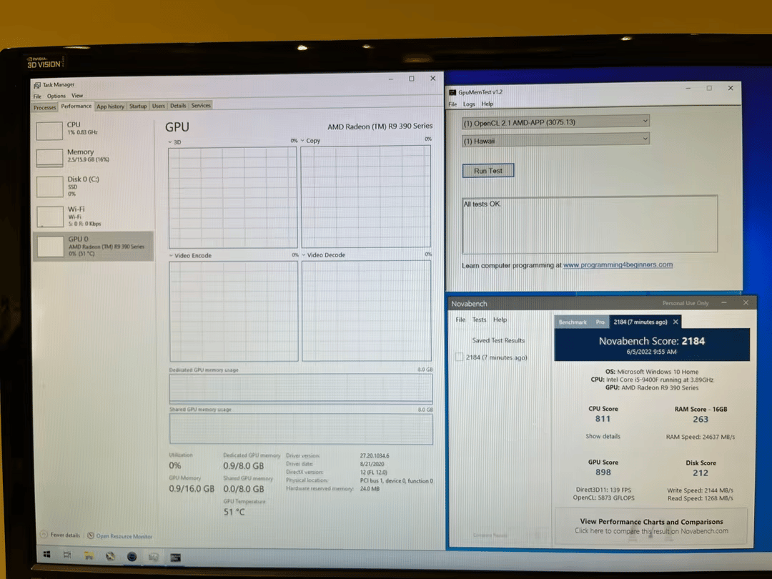
Task: Click the Task Manager taskbar icon
Action: [154, 557]
